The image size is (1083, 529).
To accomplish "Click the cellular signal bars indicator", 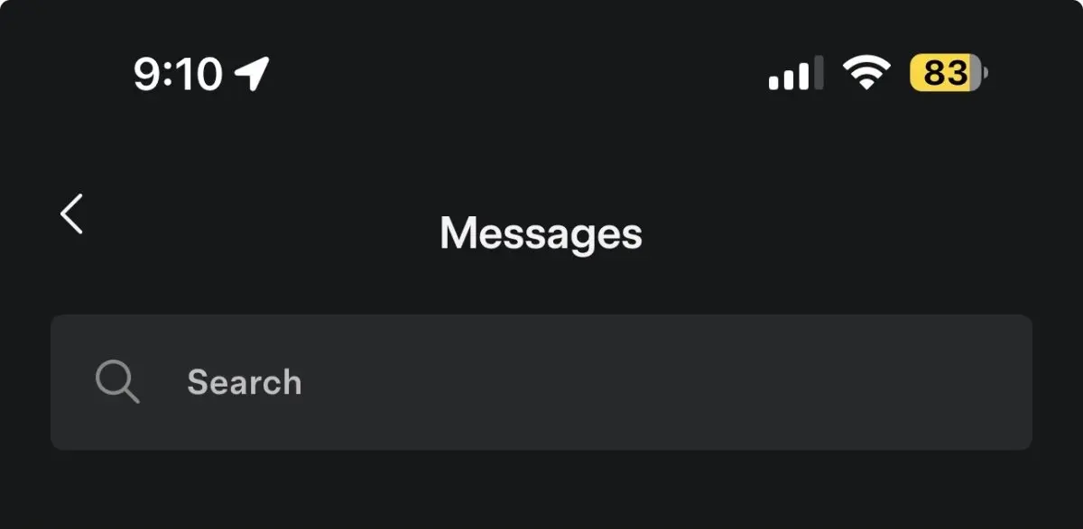I will 796,73.
